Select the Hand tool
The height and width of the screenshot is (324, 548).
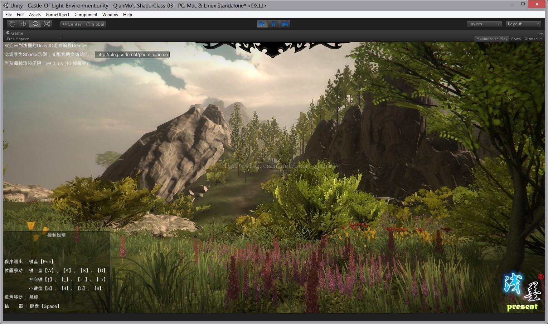(13, 24)
